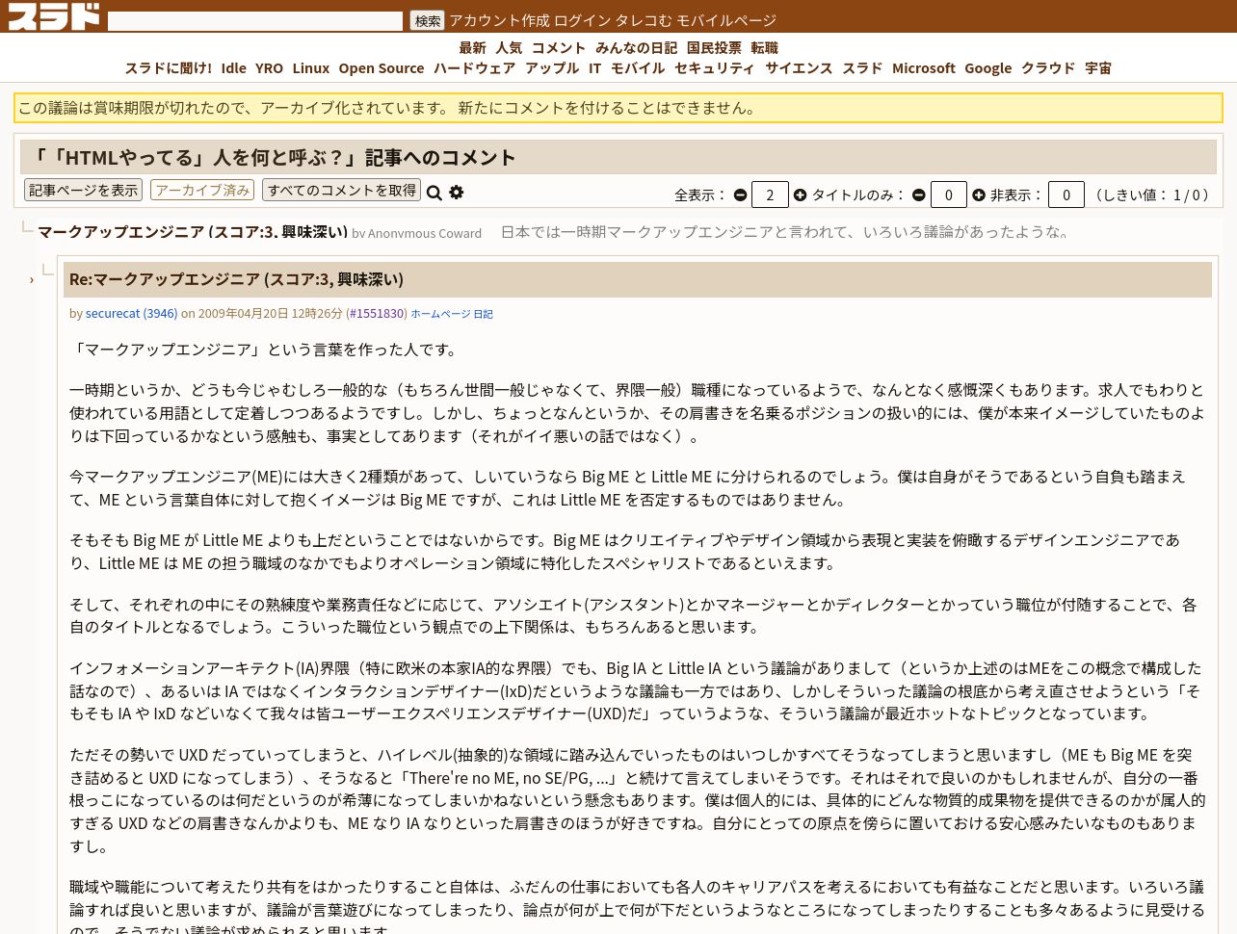The width and height of the screenshot is (1237, 934).
Task: Open comment permalink #1551830
Action: [377, 313]
